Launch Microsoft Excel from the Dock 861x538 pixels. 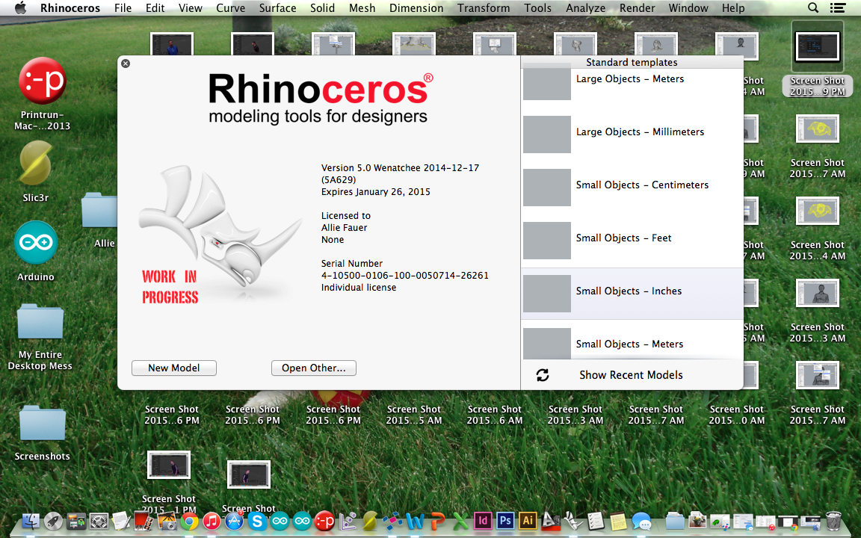pyautogui.click(x=460, y=522)
